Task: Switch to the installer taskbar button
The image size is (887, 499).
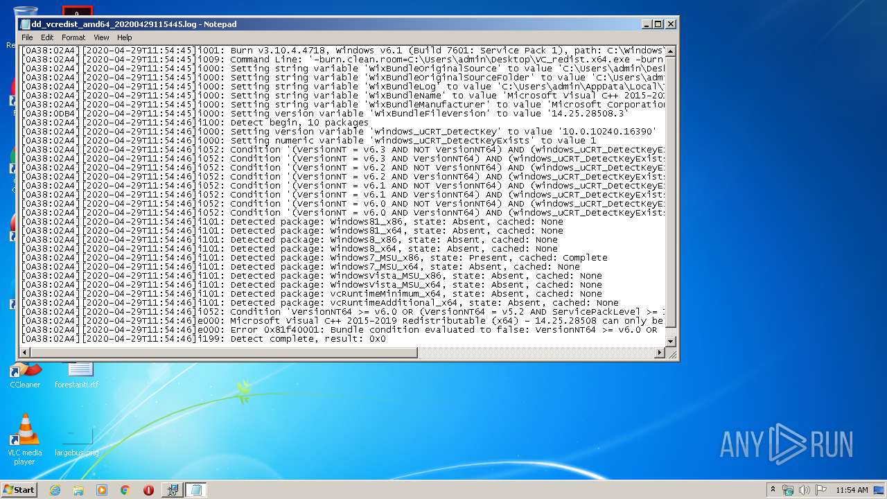Action: (173, 490)
